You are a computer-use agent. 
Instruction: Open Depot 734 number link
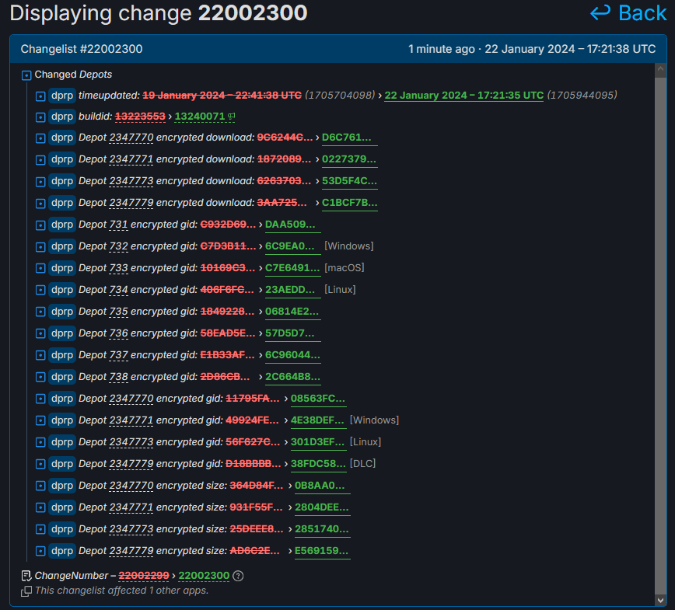point(119,290)
